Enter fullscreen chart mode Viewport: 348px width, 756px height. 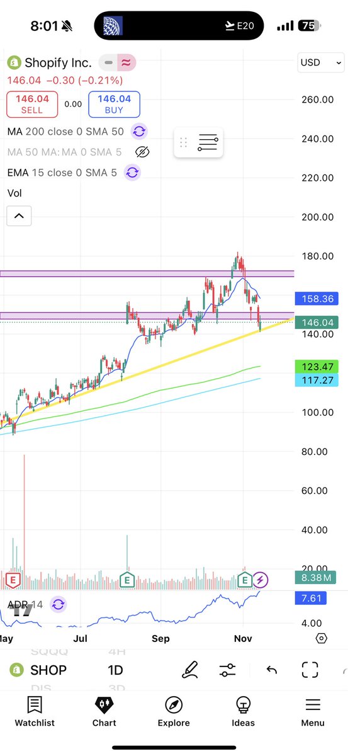310,670
